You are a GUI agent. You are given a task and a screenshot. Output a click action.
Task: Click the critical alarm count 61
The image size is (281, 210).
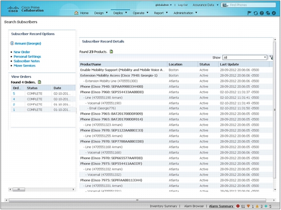point(243,206)
